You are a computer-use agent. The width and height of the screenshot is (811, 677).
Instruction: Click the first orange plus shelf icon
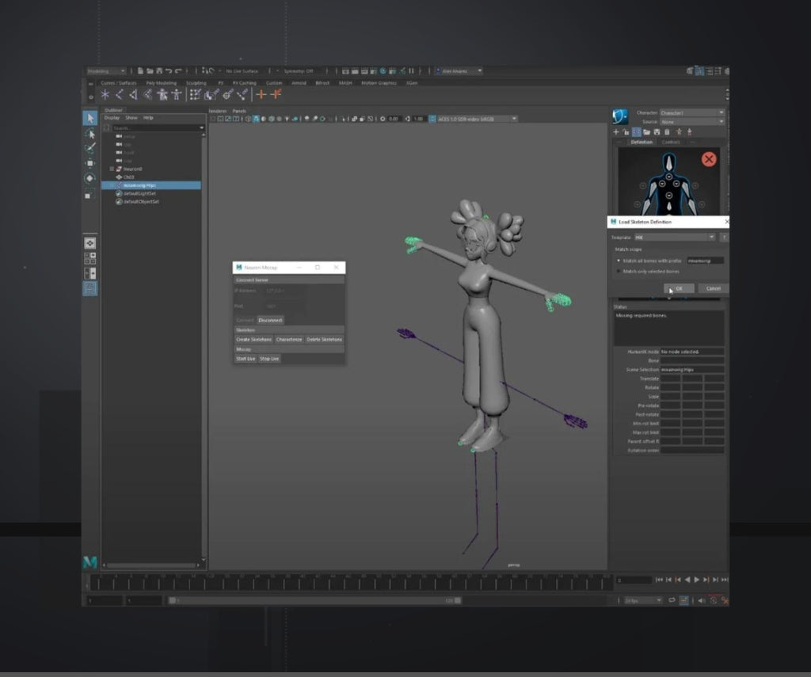pos(261,94)
